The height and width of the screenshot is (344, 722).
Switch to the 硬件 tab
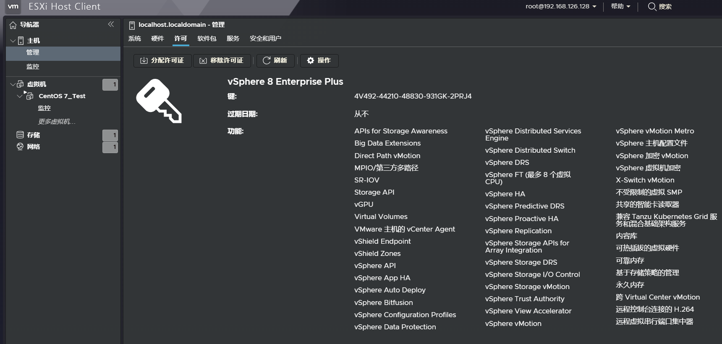157,39
